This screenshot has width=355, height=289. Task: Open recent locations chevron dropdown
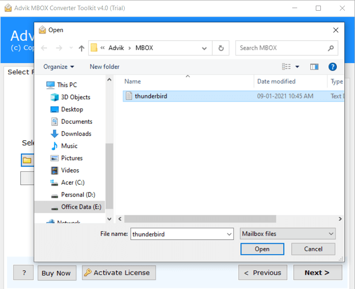tap(71, 48)
